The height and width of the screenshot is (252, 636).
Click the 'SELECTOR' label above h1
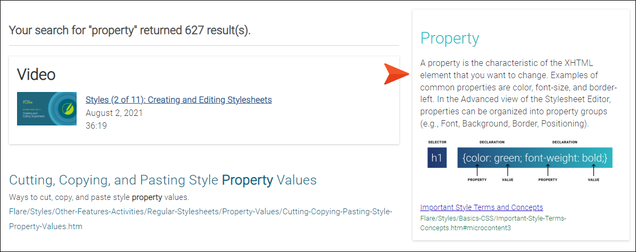[x=437, y=142]
